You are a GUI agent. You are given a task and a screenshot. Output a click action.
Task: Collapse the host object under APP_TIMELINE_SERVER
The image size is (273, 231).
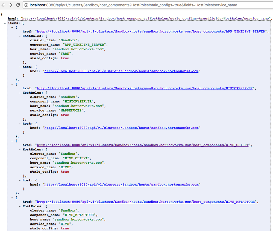pyautogui.click(x=19, y=67)
